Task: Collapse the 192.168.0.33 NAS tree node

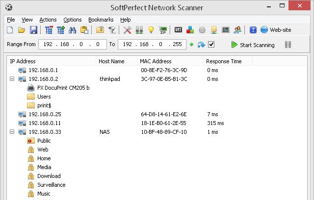Action: (12, 132)
